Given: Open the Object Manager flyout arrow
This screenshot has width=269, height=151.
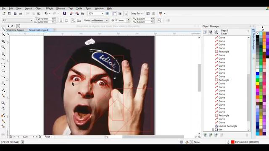Looking at the screenshot, I should 248,31.
